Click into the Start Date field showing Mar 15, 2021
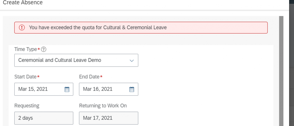294x126 pixels. pos(44,89)
